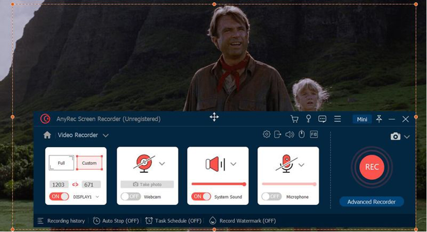
Task: Enable the Microphone toggle
Action: pyautogui.click(x=272, y=196)
